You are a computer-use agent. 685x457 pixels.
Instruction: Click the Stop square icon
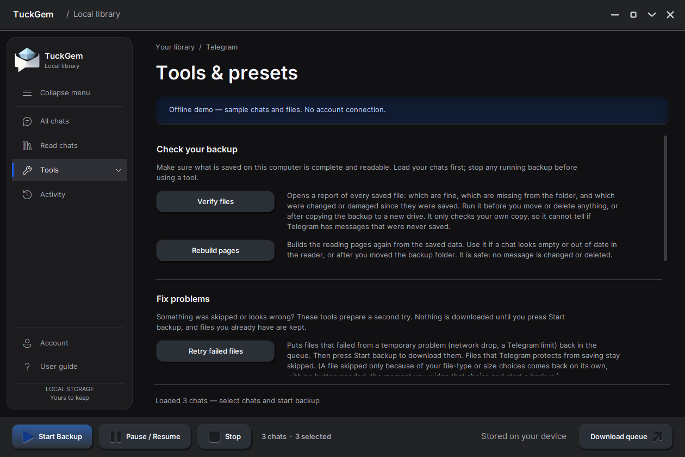(x=214, y=437)
